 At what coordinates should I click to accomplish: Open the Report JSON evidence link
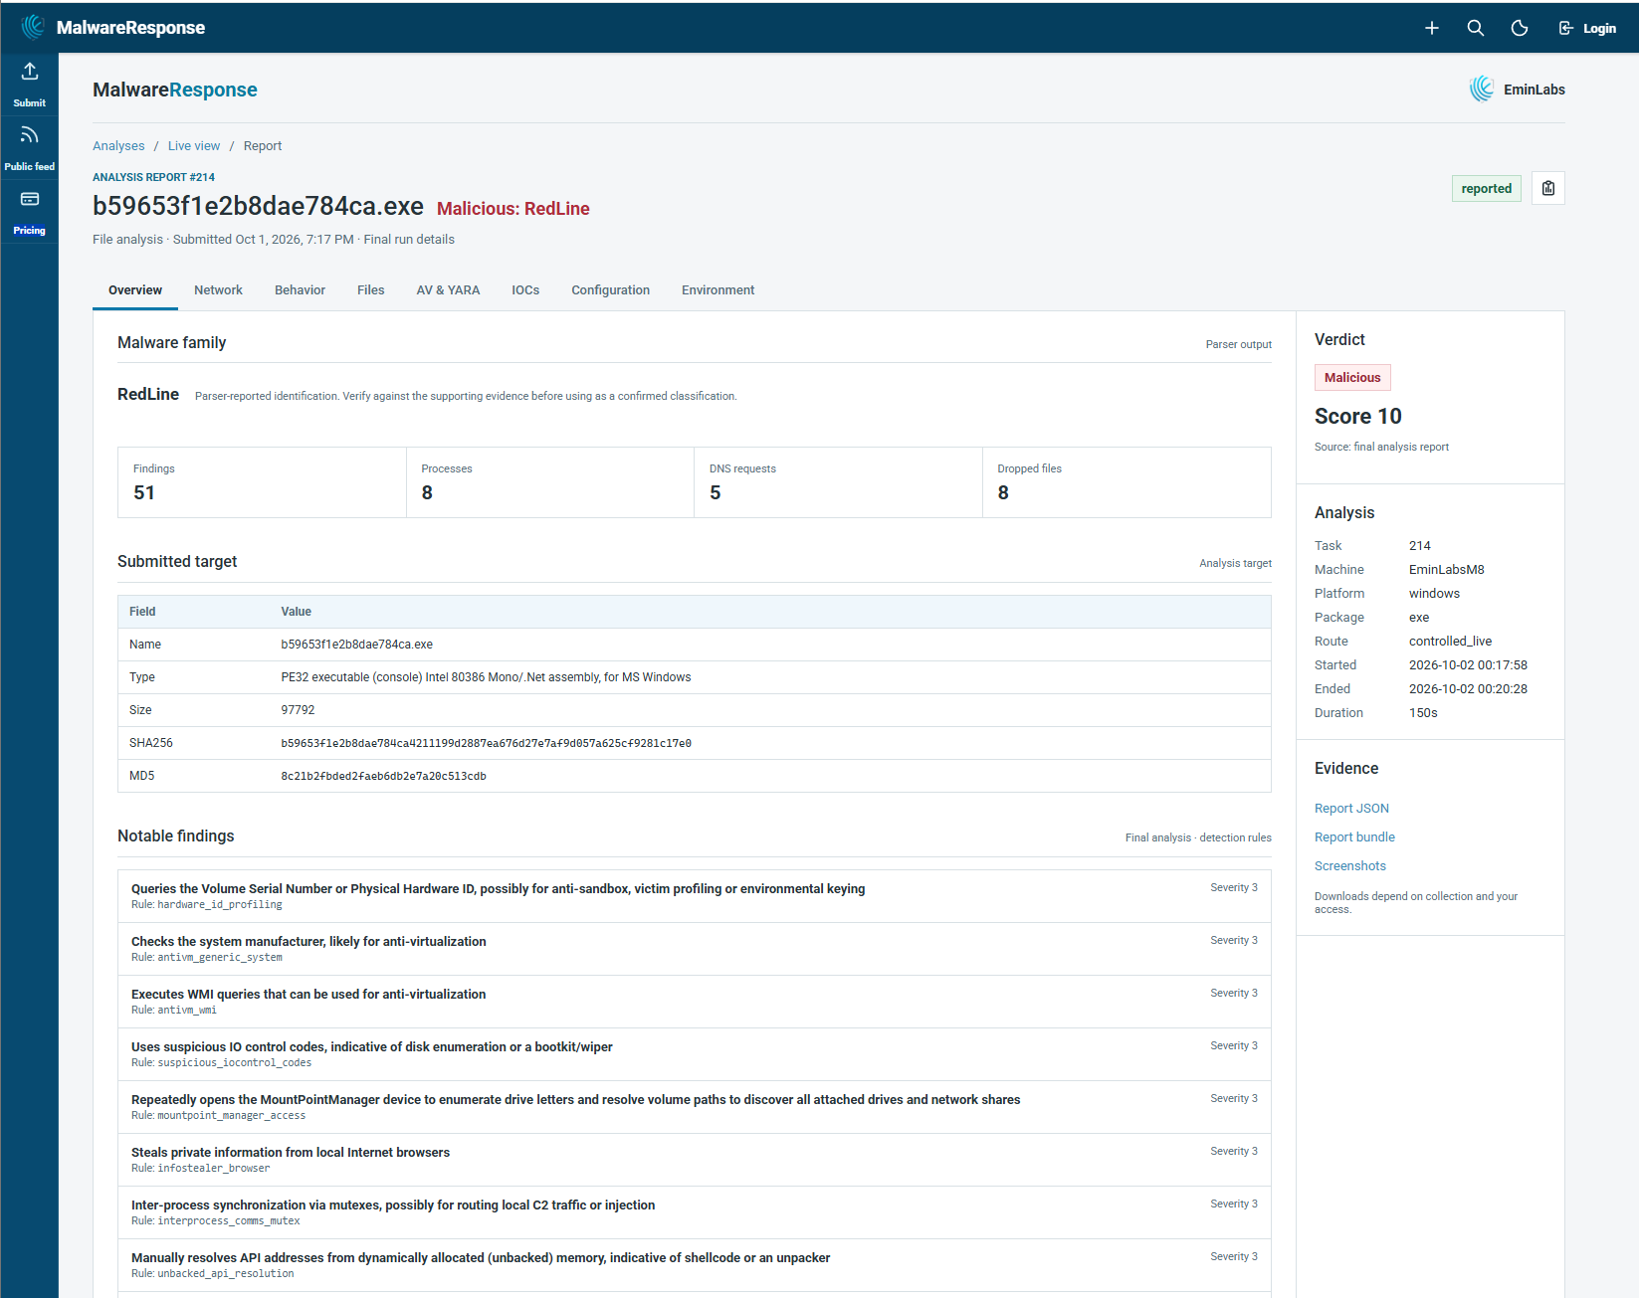pos(1351,809)
